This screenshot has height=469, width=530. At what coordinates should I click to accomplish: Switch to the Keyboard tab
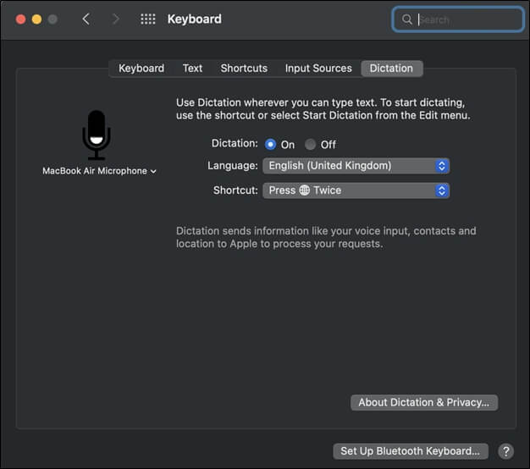pos(141,69)
